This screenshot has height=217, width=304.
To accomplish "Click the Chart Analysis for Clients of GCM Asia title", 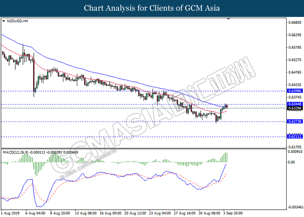I will coord(152,8).
